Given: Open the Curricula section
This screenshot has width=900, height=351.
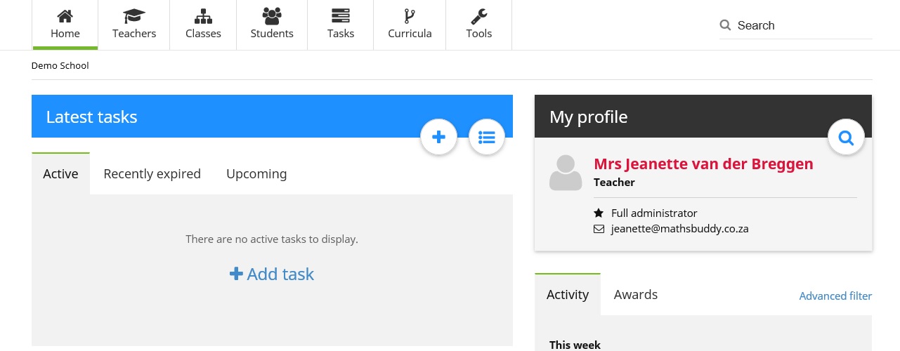Looking at the screenshot, I should [x=410, y=25].
